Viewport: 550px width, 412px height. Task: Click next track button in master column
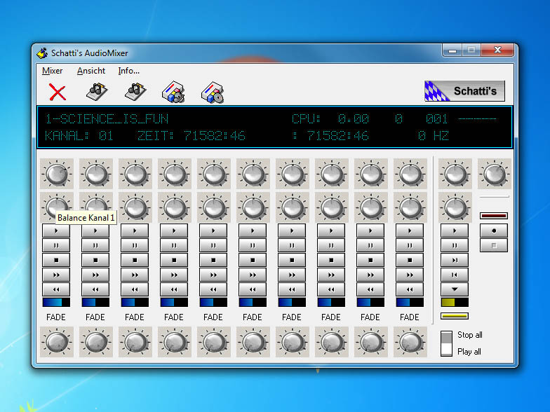point(455,260)
